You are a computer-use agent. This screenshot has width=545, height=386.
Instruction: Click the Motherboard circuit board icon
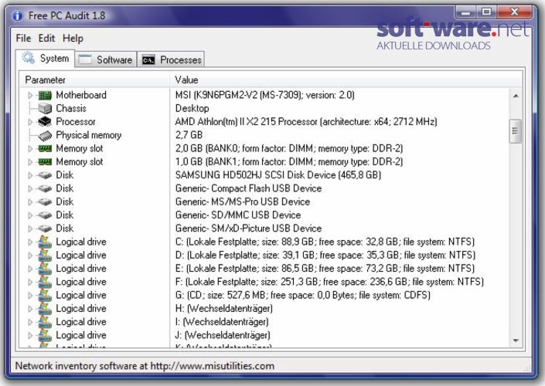[x=45, y=95]
